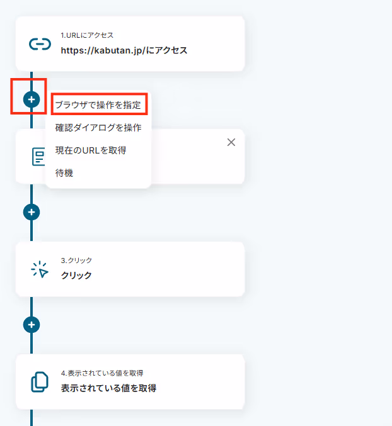Click the copy icon in step 4
This screenshot has height=426, width=392.
pos(40,382)
